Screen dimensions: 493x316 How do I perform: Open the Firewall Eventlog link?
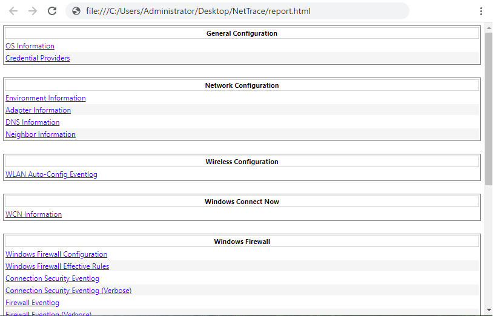point(32,303)
